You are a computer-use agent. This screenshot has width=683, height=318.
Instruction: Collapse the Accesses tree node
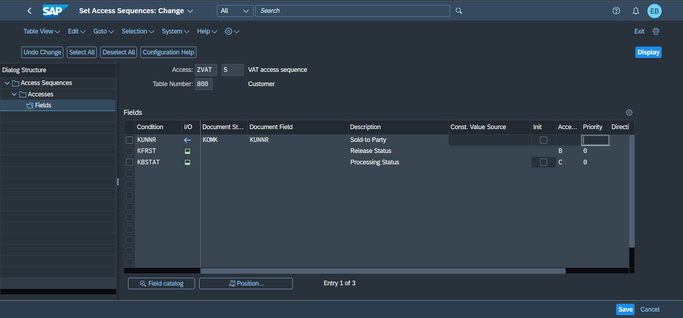[x=14, y=94]
